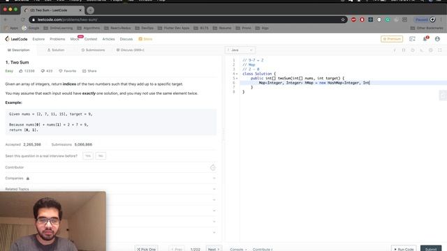Viewport: 447px width, 251px height.
Task: Click the Easy difficulty label
Action: pos(9,71)
